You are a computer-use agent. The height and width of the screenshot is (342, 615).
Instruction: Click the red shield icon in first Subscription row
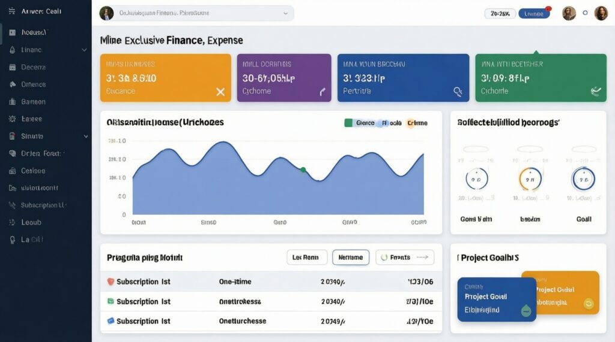[110, 282]
